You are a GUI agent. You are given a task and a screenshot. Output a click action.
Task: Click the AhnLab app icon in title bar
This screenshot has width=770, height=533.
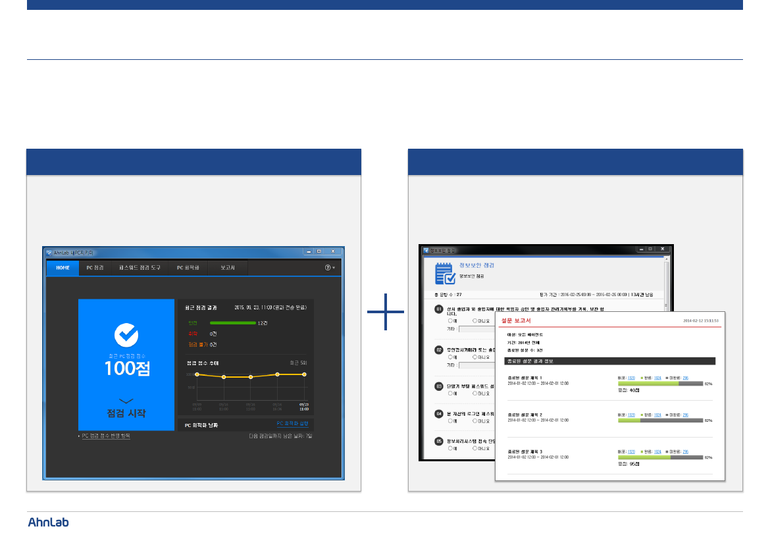[49, 251]
